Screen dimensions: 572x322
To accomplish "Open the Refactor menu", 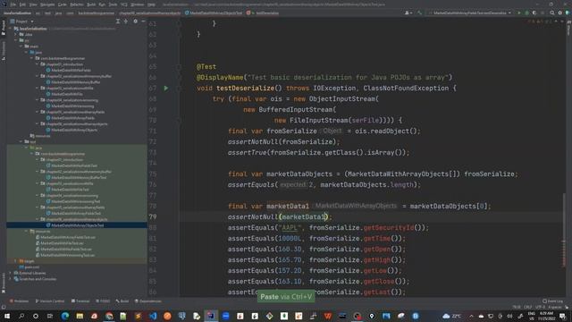I will [x=77, y=4].
